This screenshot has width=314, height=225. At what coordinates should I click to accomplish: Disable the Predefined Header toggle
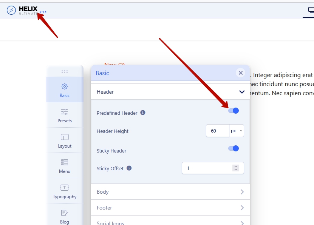234,111
